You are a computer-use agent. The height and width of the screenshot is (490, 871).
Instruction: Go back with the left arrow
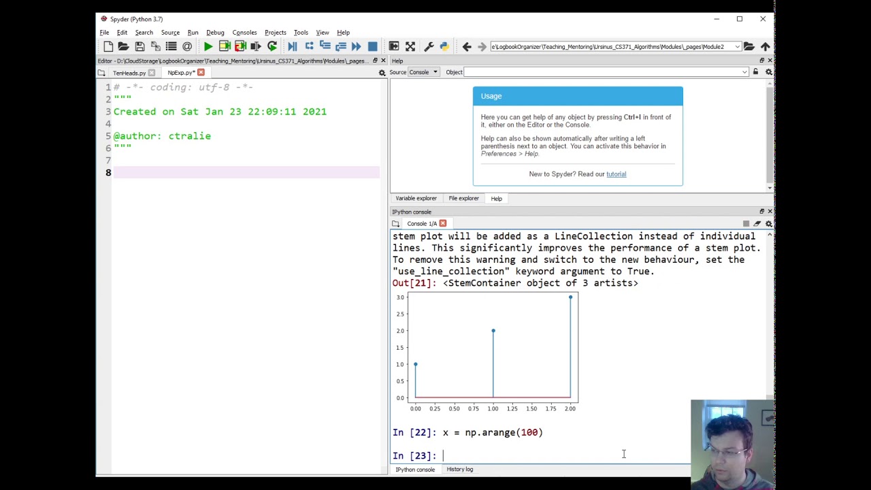tap(466, 46)
